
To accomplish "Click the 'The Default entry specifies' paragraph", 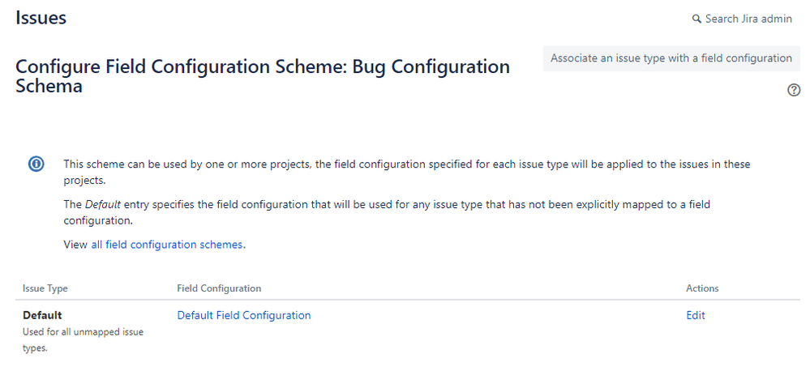I will click(x=387, y=212).
